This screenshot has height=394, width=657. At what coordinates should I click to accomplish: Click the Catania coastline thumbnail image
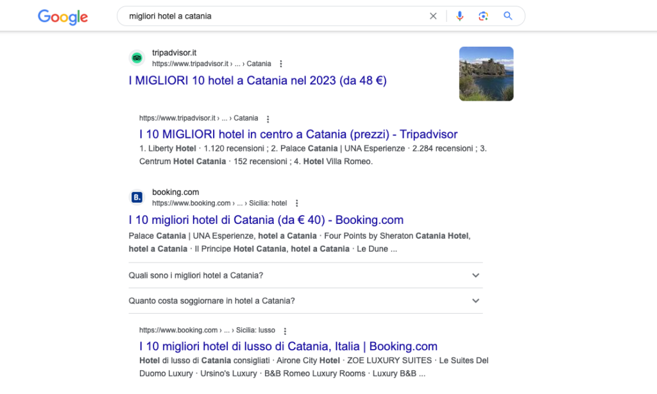pos(486,74)
